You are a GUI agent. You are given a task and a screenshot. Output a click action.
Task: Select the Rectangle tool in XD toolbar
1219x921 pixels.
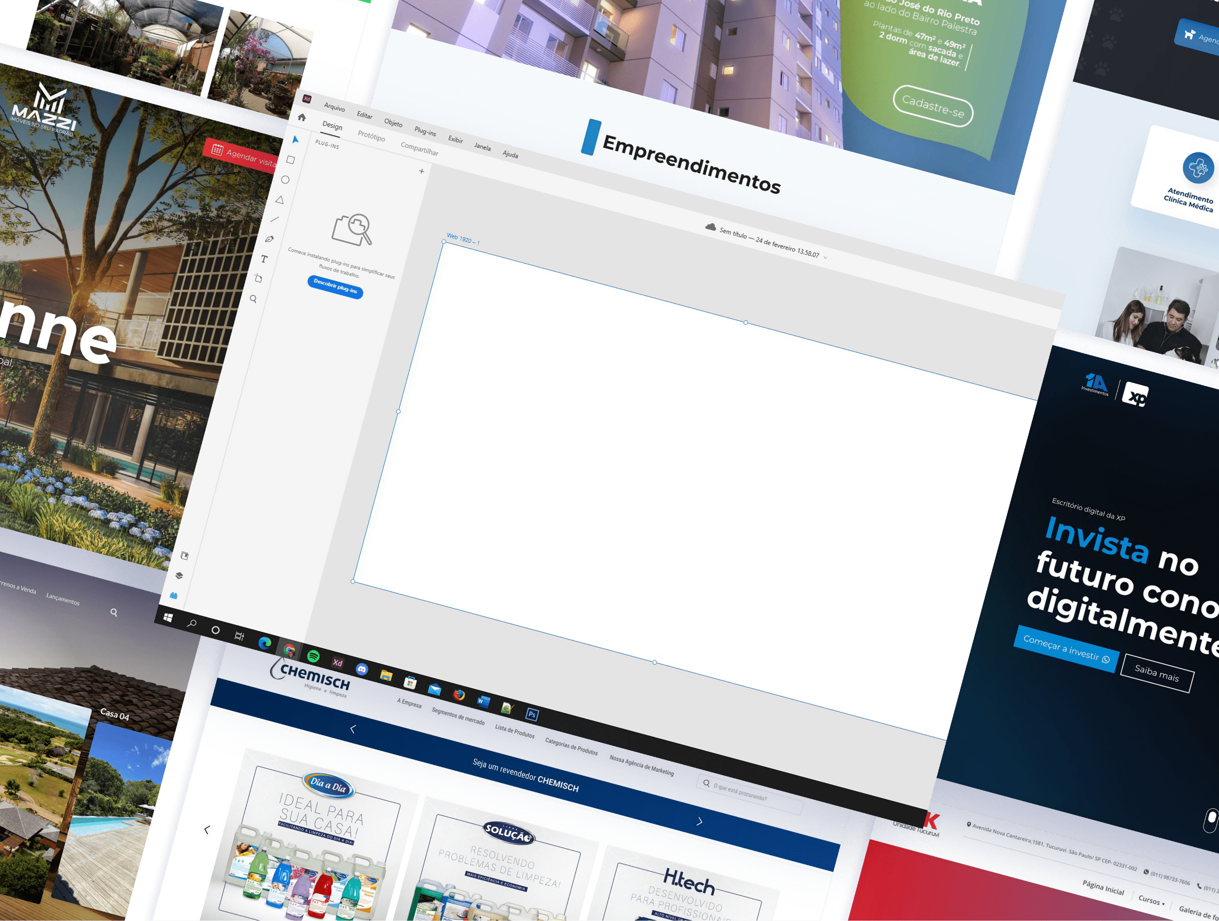click(x=291, y=160)
